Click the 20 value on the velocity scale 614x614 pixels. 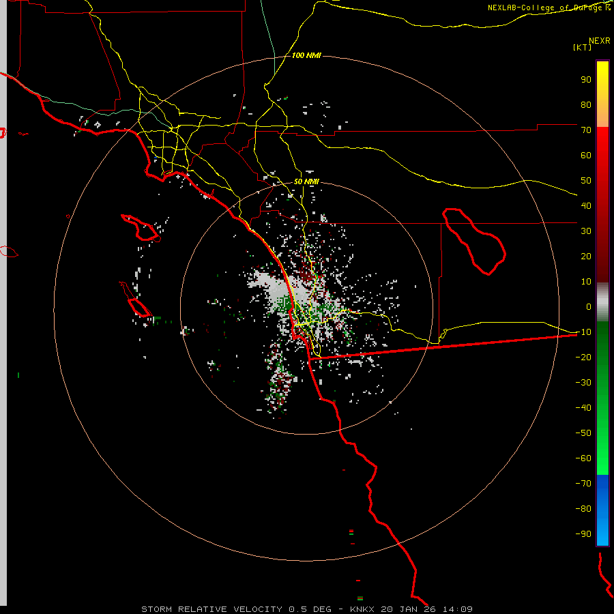(586, 256)
